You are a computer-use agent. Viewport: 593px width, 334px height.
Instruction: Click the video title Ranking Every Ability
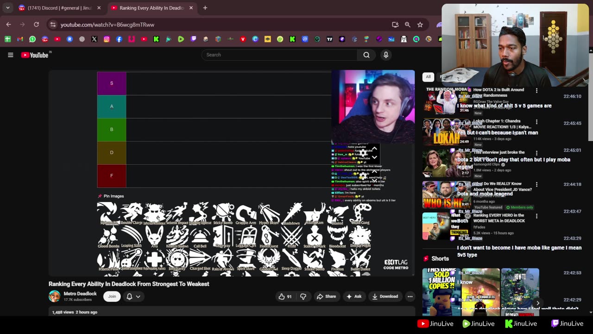129,284
